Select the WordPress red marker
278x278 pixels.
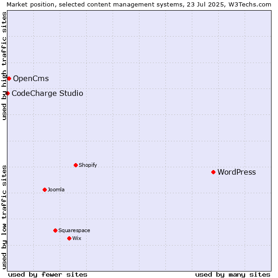coord(213,172)
